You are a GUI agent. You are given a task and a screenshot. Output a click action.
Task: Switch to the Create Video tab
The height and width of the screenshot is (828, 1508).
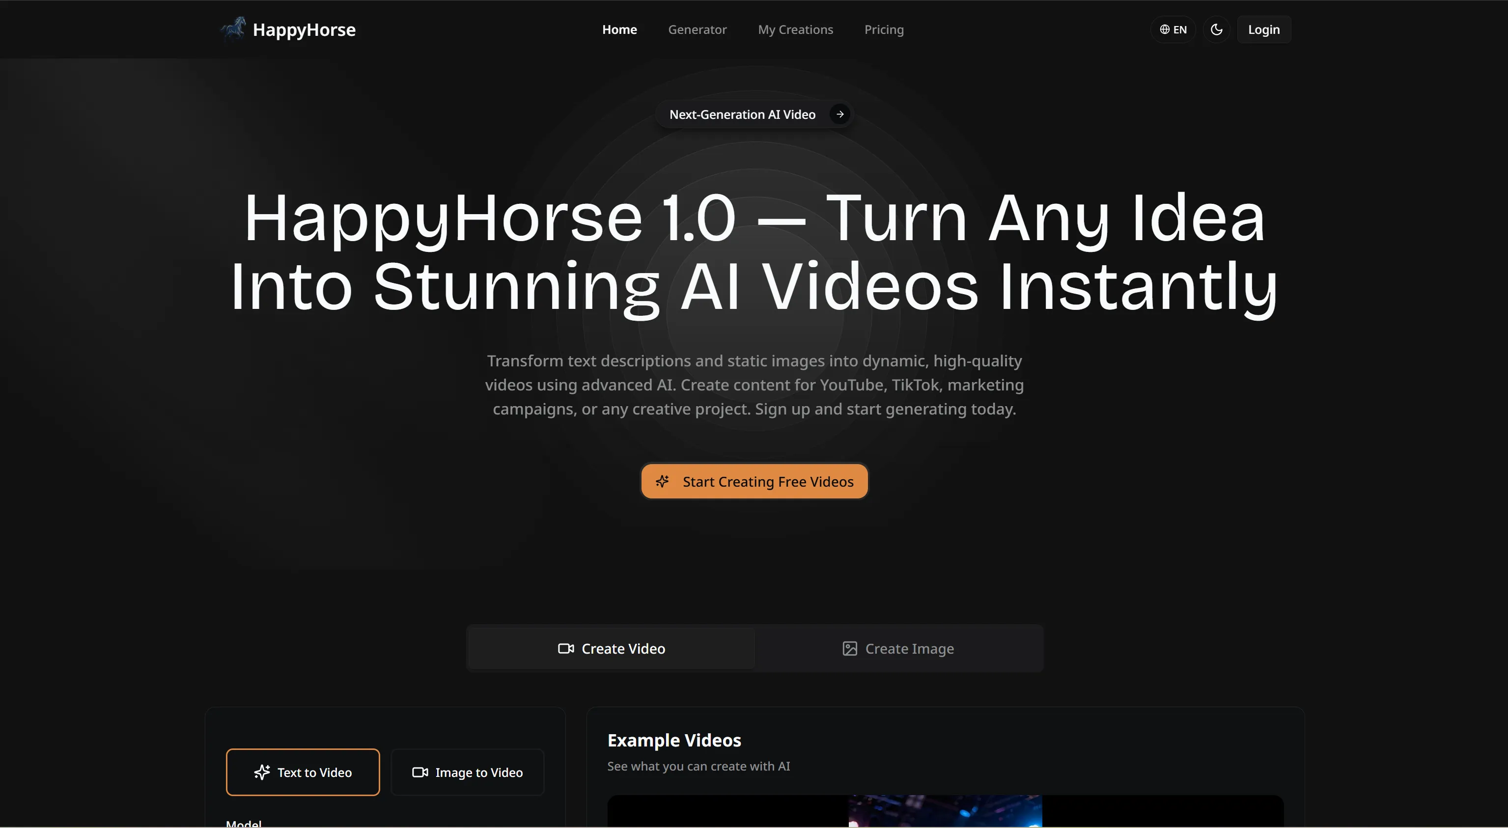[612, 648]
